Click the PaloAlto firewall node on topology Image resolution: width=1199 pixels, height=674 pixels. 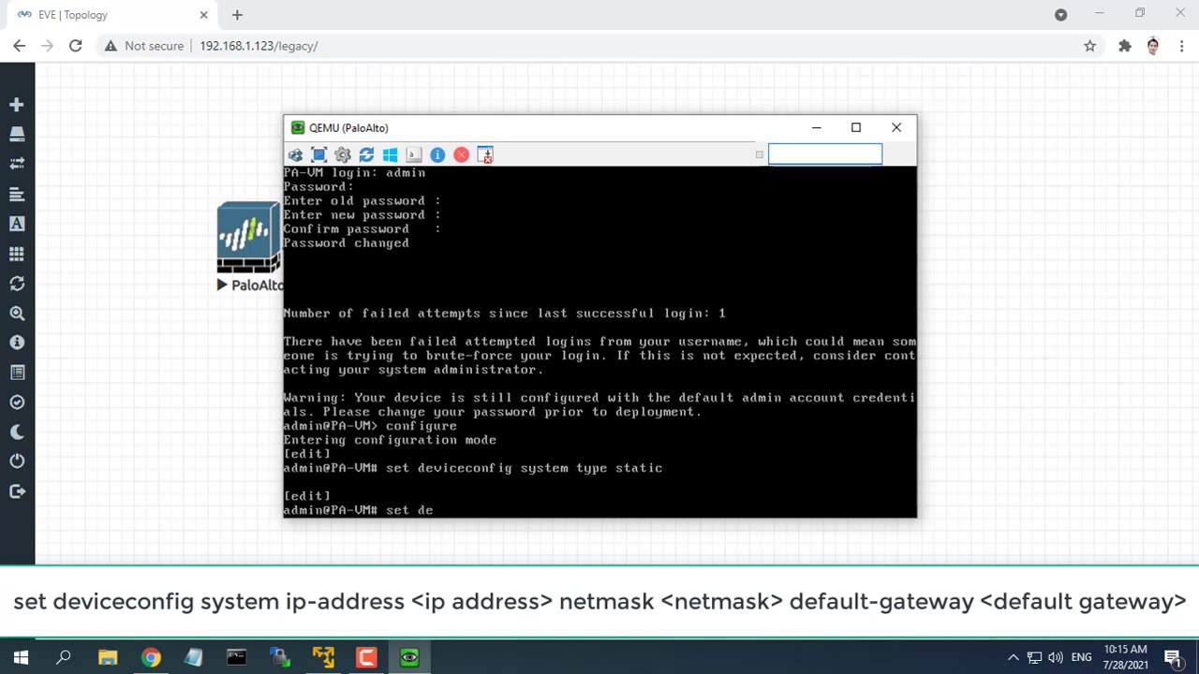(x=249, y=240)
